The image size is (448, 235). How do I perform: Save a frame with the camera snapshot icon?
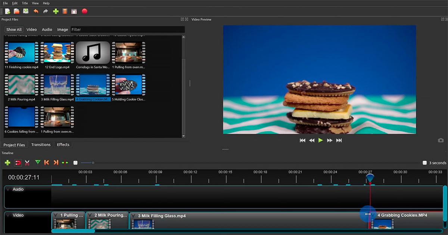click(x=441, y=140)
